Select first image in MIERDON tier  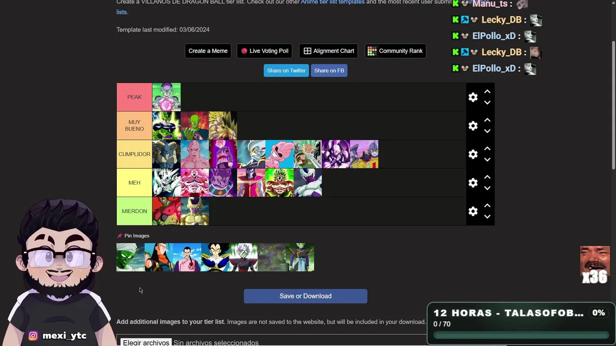tap(167, 211)
